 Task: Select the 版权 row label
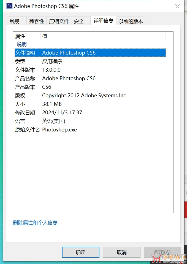20,96
